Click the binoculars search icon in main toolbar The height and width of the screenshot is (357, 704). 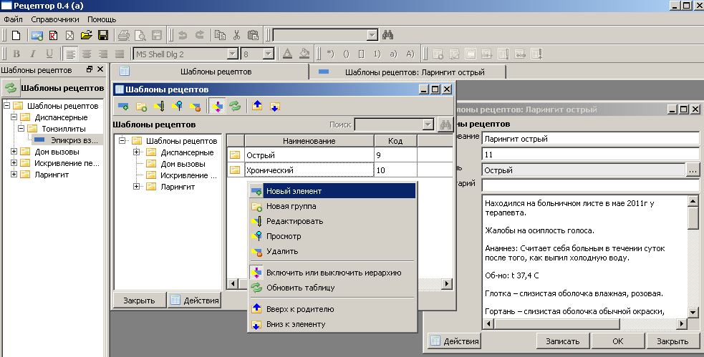pos(389,35)
